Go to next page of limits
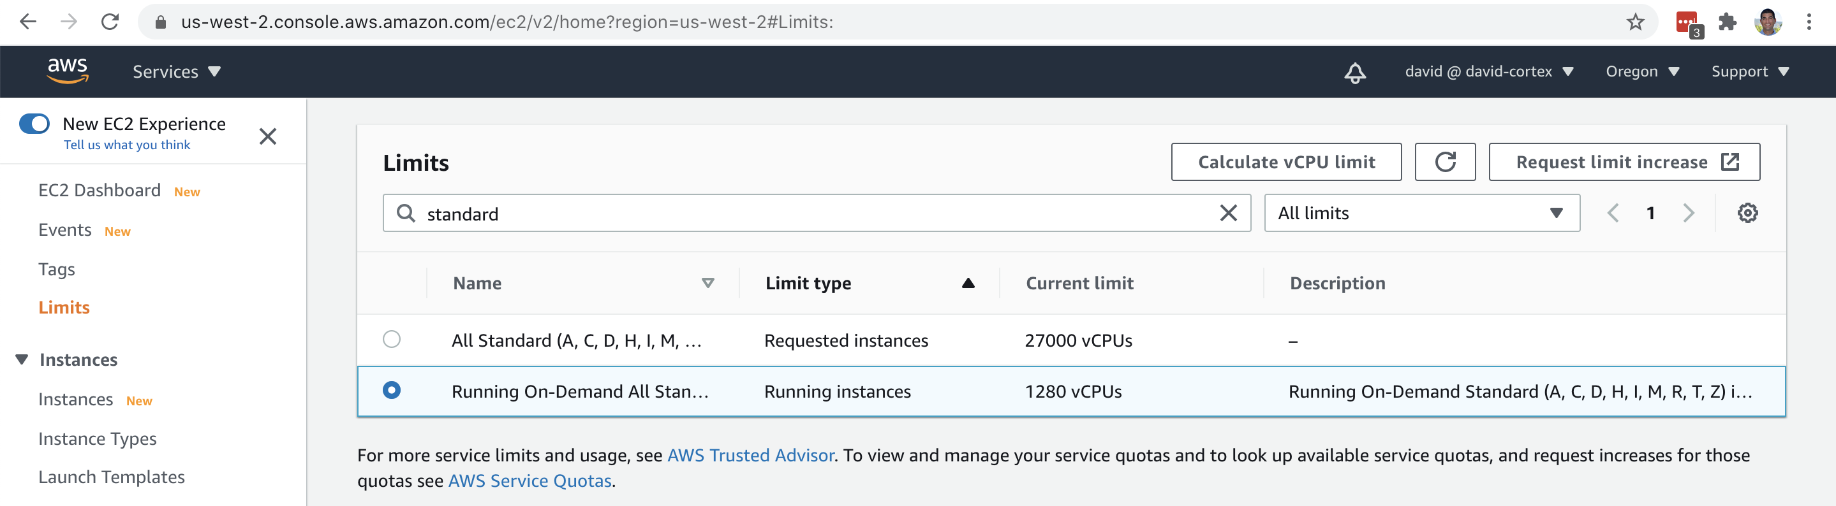The height and width of the screenshot is (506, 1836). click(x=1688, y=213)
